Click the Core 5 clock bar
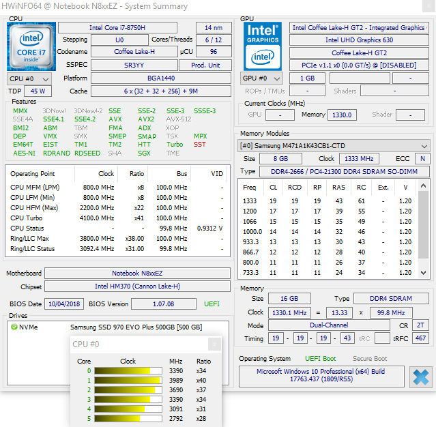 pos(128,418)
